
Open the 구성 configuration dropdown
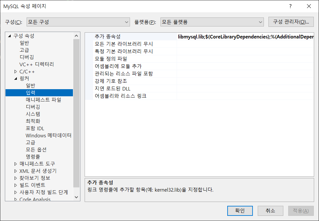pyautogui.click(x=78, y=22)
